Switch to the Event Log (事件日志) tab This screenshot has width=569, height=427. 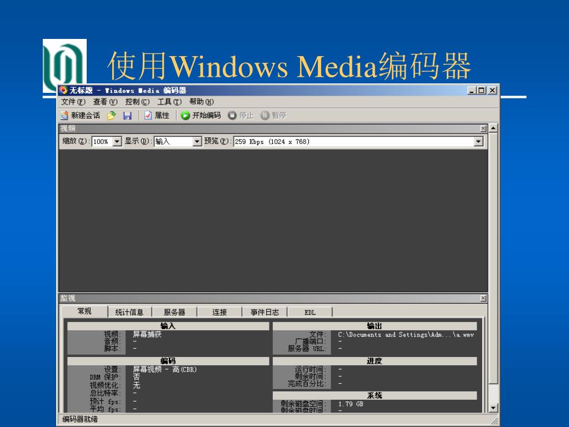(x=264, y=312)
